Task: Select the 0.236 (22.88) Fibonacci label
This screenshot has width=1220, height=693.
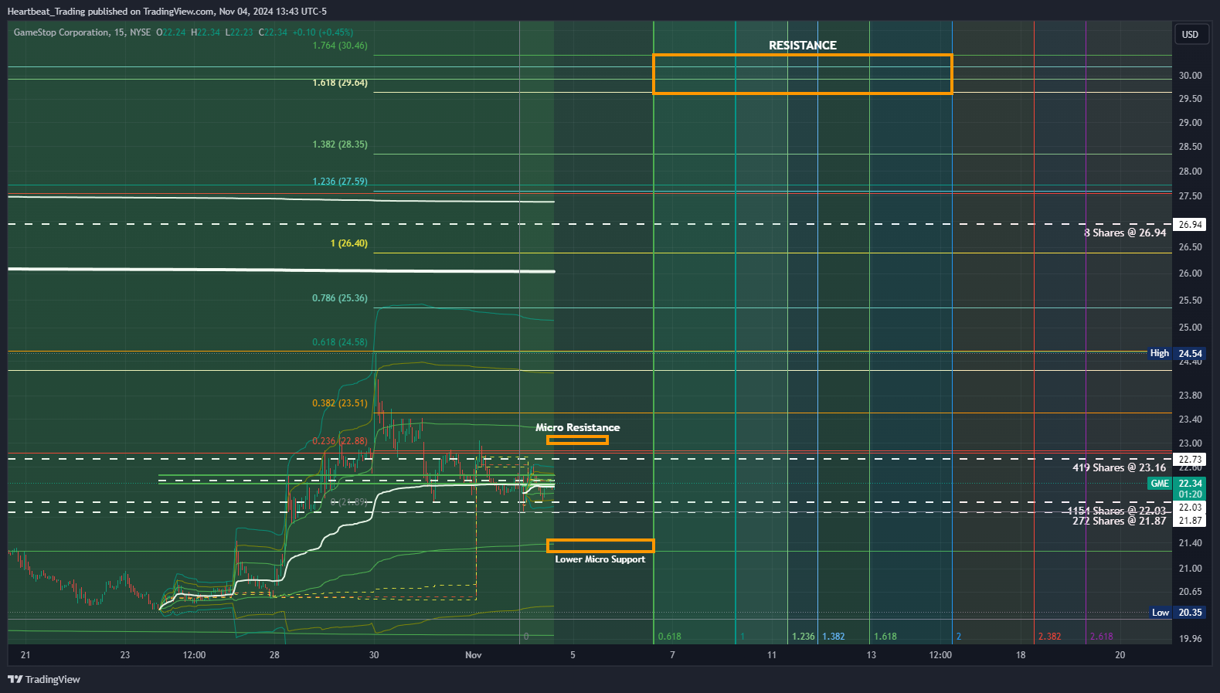Action: click(x=340, y=441)
